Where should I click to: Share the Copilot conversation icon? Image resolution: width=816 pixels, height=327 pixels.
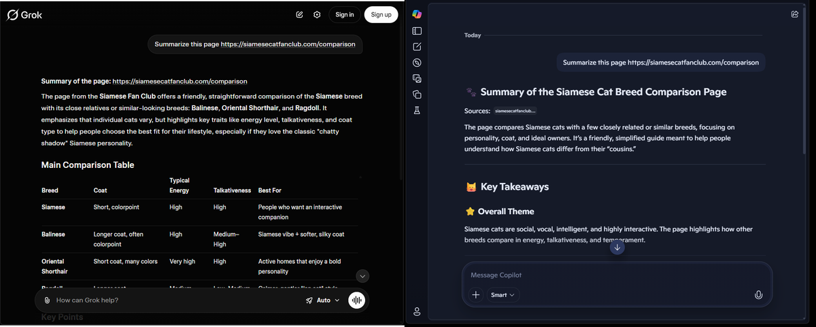point(795,14)
